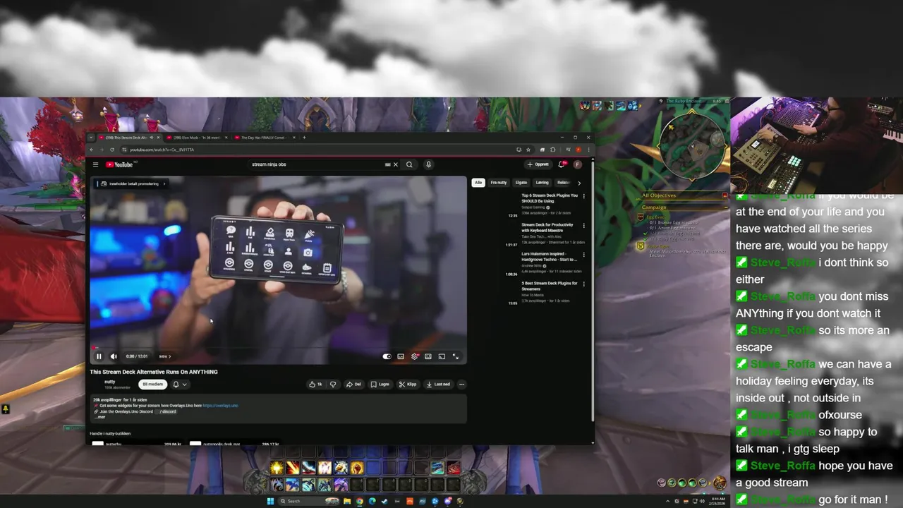Open more actions ellipsis below video
This screenshot has width=903, height=508.
point(461,385)
